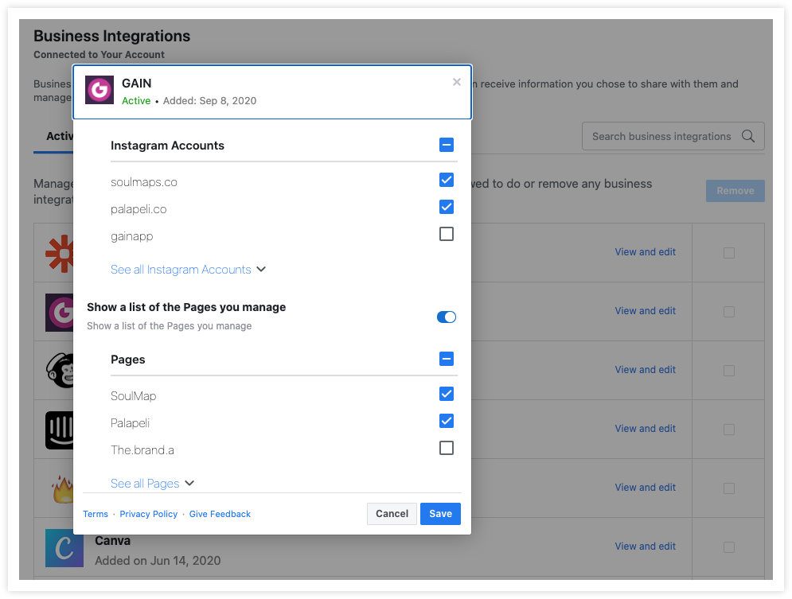Uncheck the SoulMap page
This screenshot has width=792, height=599.
pos(447,394)
